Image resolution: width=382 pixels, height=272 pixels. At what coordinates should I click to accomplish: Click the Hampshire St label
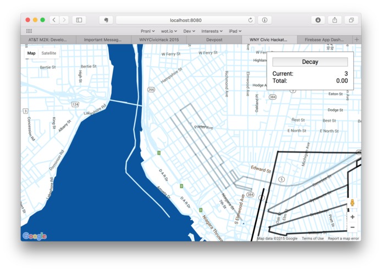click(x=171, y=75)
